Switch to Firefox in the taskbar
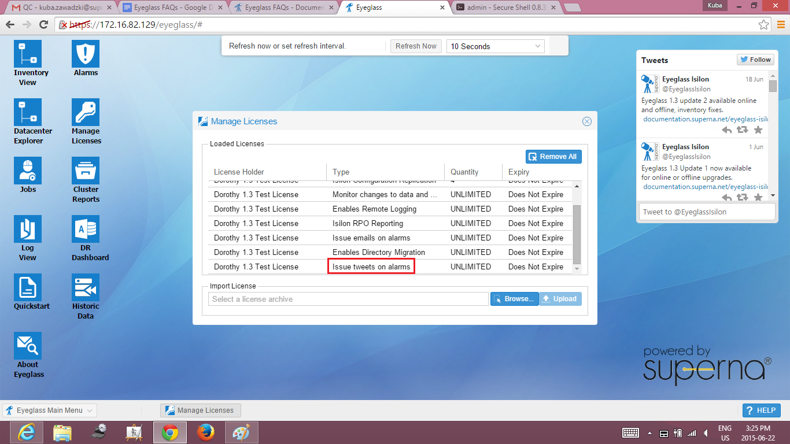The width and height of the screenshot is (790, 444). click(206, 432)
